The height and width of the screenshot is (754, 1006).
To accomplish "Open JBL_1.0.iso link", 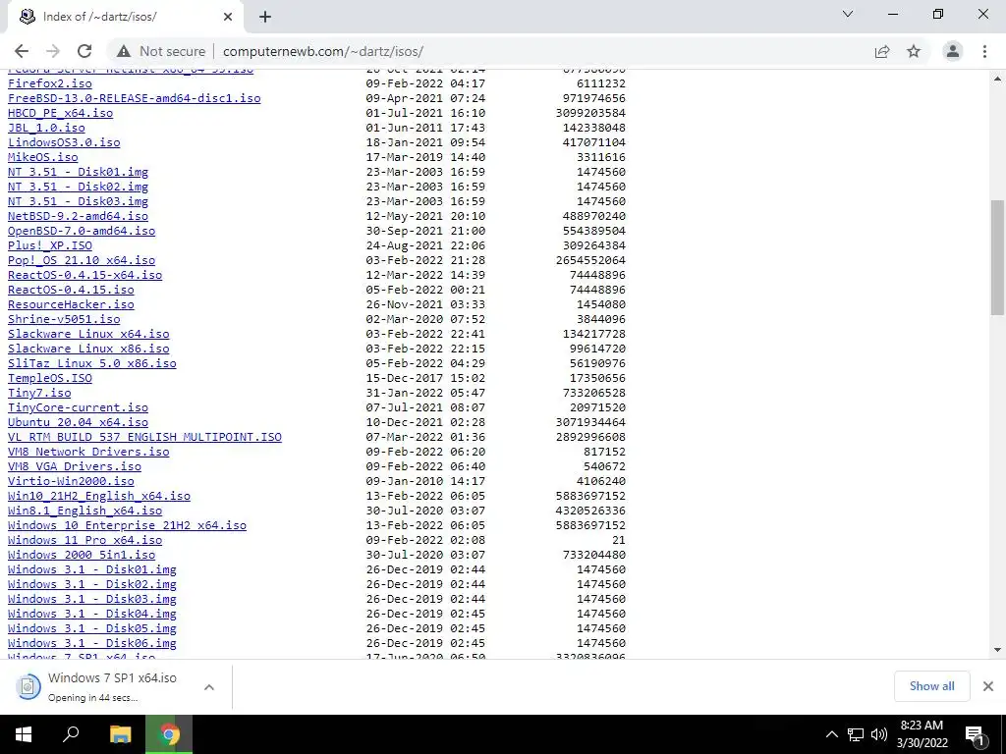I will (x=46, y=128).
